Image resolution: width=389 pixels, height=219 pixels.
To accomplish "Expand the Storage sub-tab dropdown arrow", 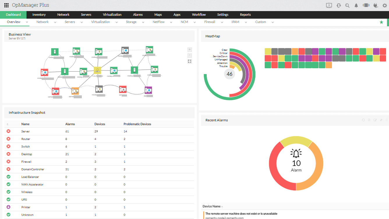I will (x=143, y=22).
